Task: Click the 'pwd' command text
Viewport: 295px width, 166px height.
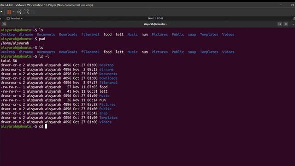Action: pos(42,39)
